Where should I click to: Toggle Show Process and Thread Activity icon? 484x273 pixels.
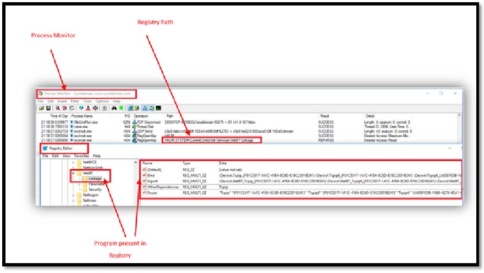coord(152,108)
